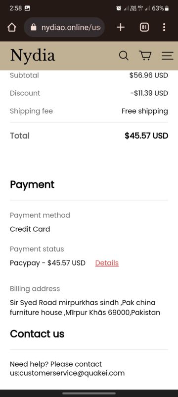Tap the battery 63% indicator
The width and height of the screenshot is (178, 397).
coord(160,8)
